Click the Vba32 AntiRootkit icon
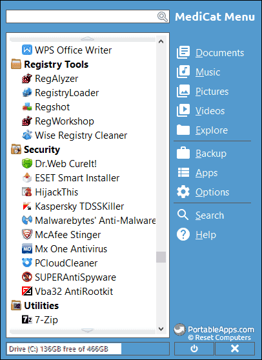262x360 pixels. pos(27,292)
